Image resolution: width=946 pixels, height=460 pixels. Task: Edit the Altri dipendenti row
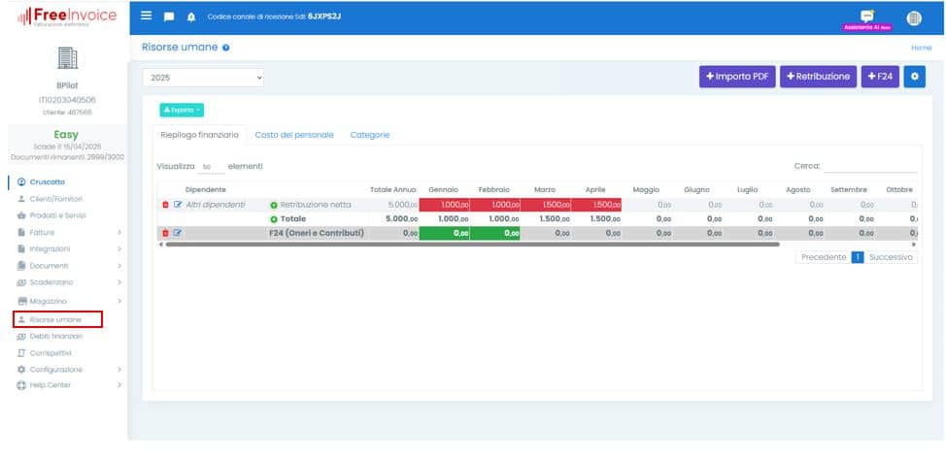[178, 205]
